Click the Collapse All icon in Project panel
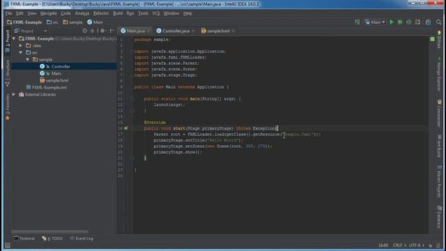This screenshot has width=446, height=251. 92,31
